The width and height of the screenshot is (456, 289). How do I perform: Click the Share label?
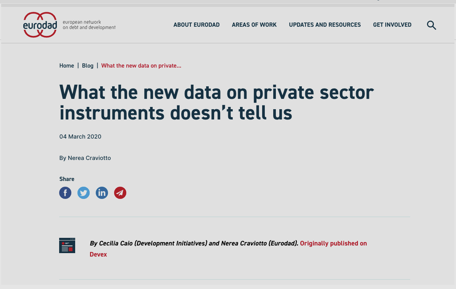pos(67,179)
